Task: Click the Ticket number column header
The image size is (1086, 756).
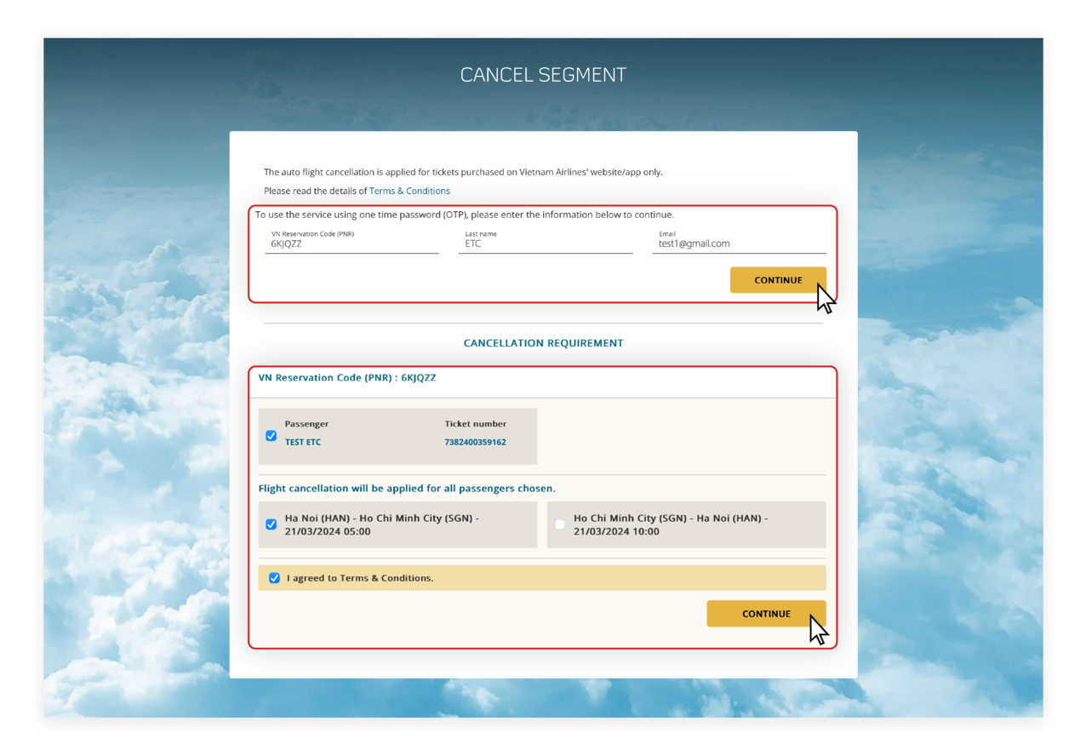Action: 475,423
